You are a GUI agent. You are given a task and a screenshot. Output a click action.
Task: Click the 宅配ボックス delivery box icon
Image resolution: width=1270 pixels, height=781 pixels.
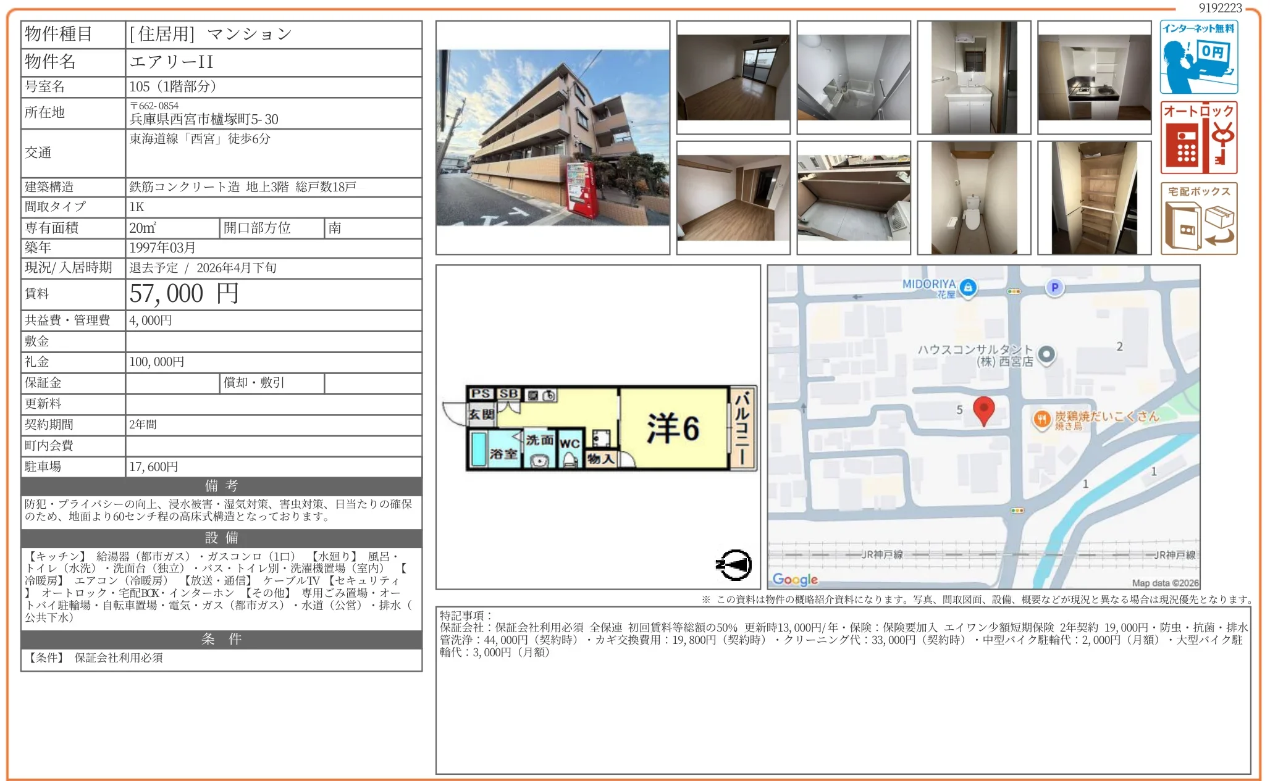(1198, 219)
